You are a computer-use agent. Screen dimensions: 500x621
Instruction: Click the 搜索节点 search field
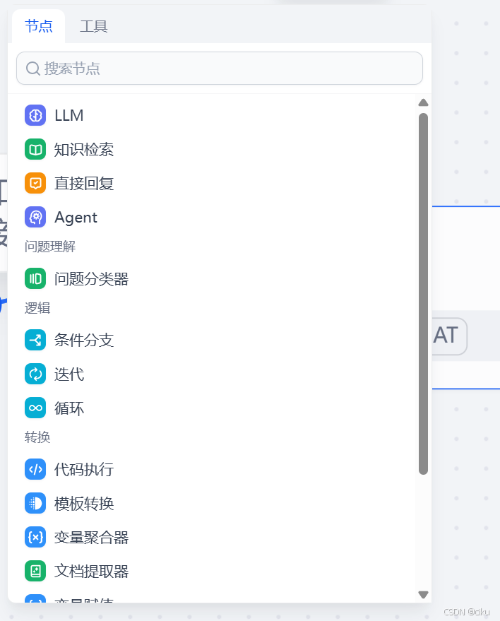pyautogui.click(x=219, y=68)
